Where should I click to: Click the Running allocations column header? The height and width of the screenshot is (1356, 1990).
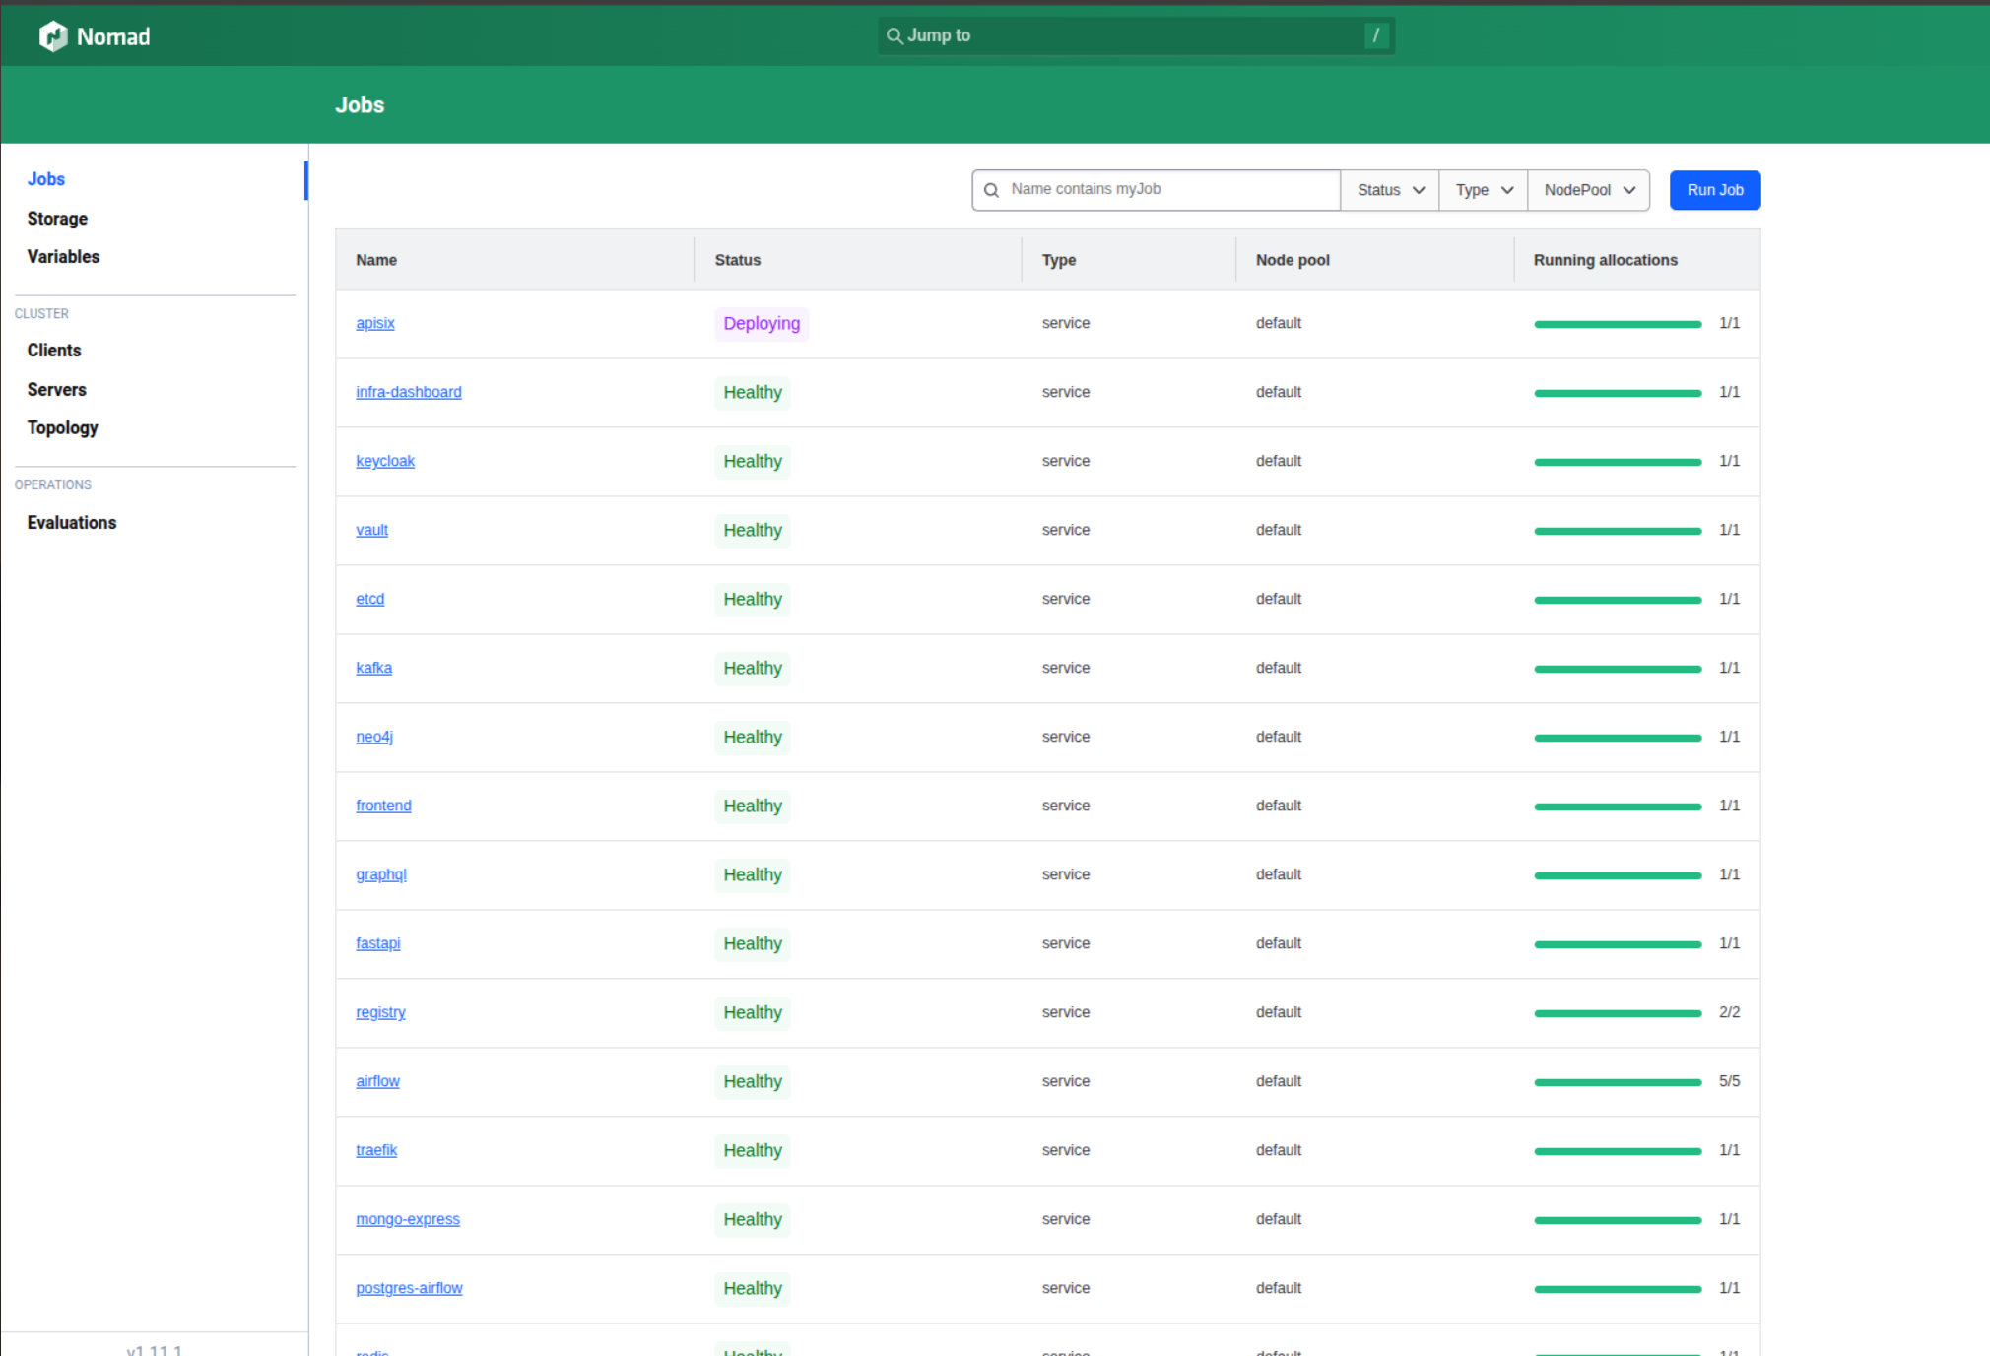(x=1605, y=260)
